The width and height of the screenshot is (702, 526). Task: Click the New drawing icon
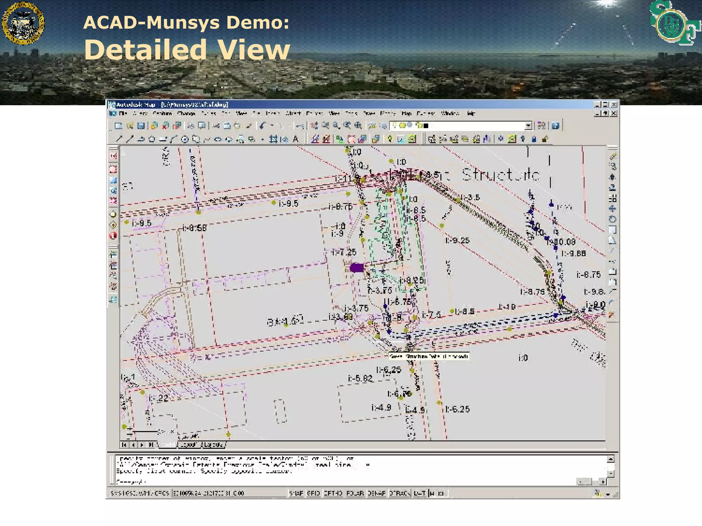tap(118, 126)
